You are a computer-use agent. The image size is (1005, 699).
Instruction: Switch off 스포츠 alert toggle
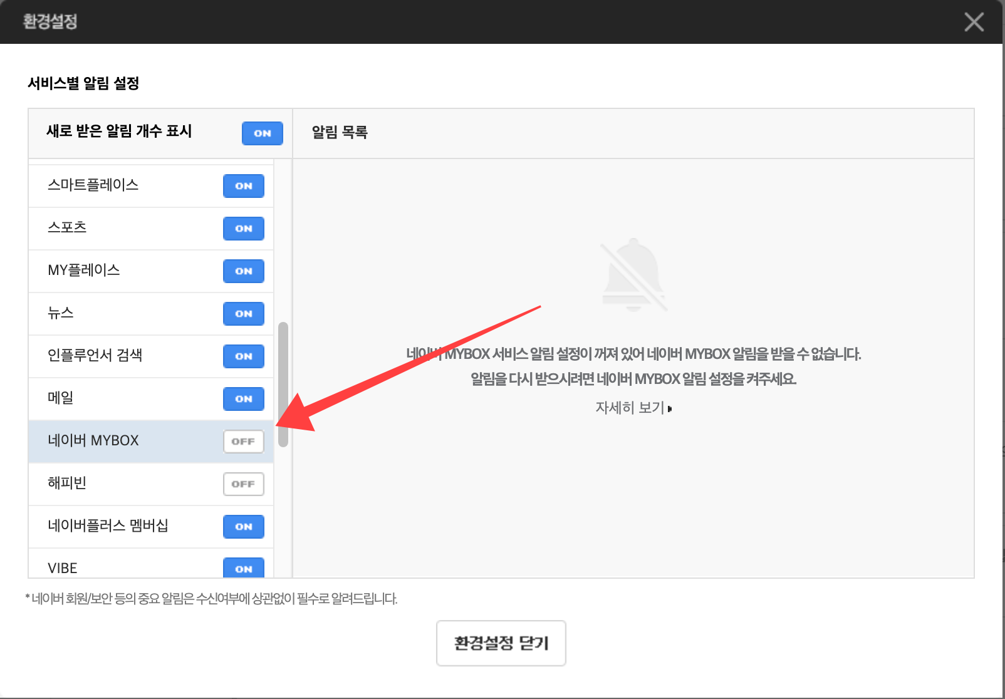pos(244,229)
